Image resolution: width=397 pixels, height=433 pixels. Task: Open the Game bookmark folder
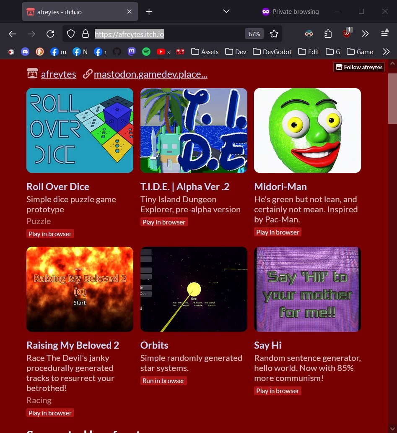point(360,52)
